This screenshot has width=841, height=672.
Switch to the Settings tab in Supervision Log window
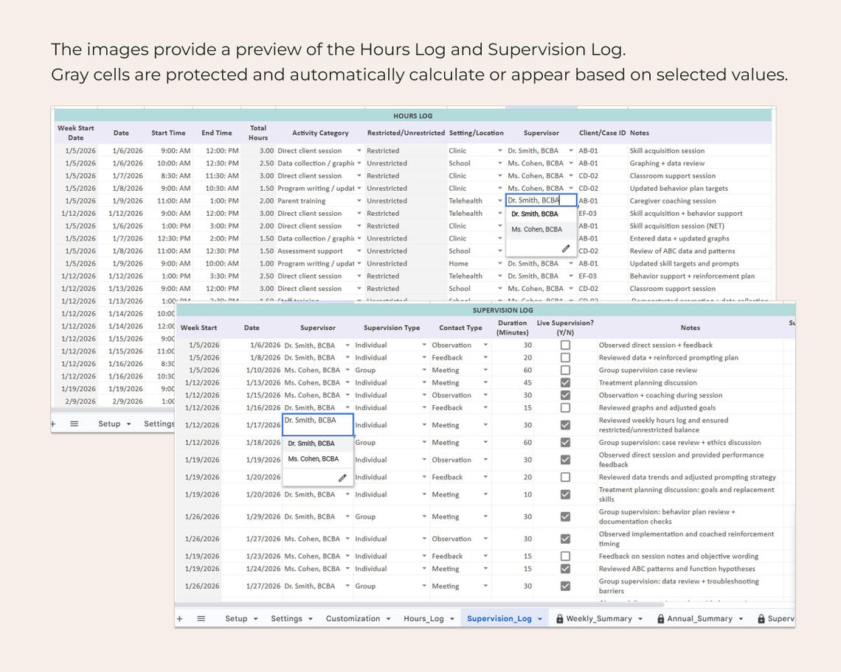coord(286,618)
